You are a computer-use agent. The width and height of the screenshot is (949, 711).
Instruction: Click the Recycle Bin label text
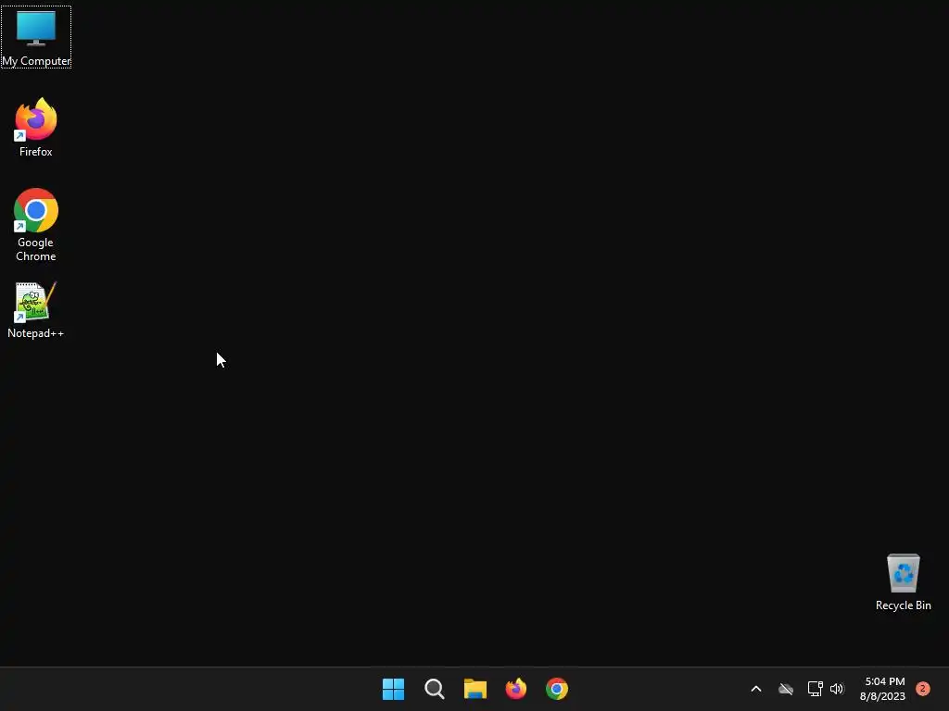click(x=903, y=605)
